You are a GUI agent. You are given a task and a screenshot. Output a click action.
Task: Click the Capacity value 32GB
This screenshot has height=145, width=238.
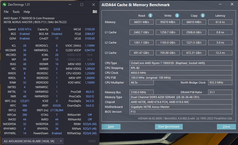[57, 29]
